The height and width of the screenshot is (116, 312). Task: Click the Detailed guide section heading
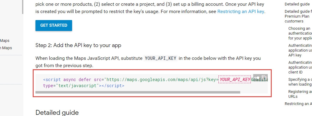pyautogui.click(x=57, y=113)
